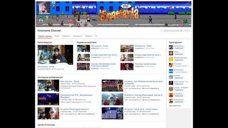Image resolution: width=228 pixels, height=128 pixels.
Task: Open the Tom & Jerry Frantic Antics thumbnail
Action: tap(113, 113)
